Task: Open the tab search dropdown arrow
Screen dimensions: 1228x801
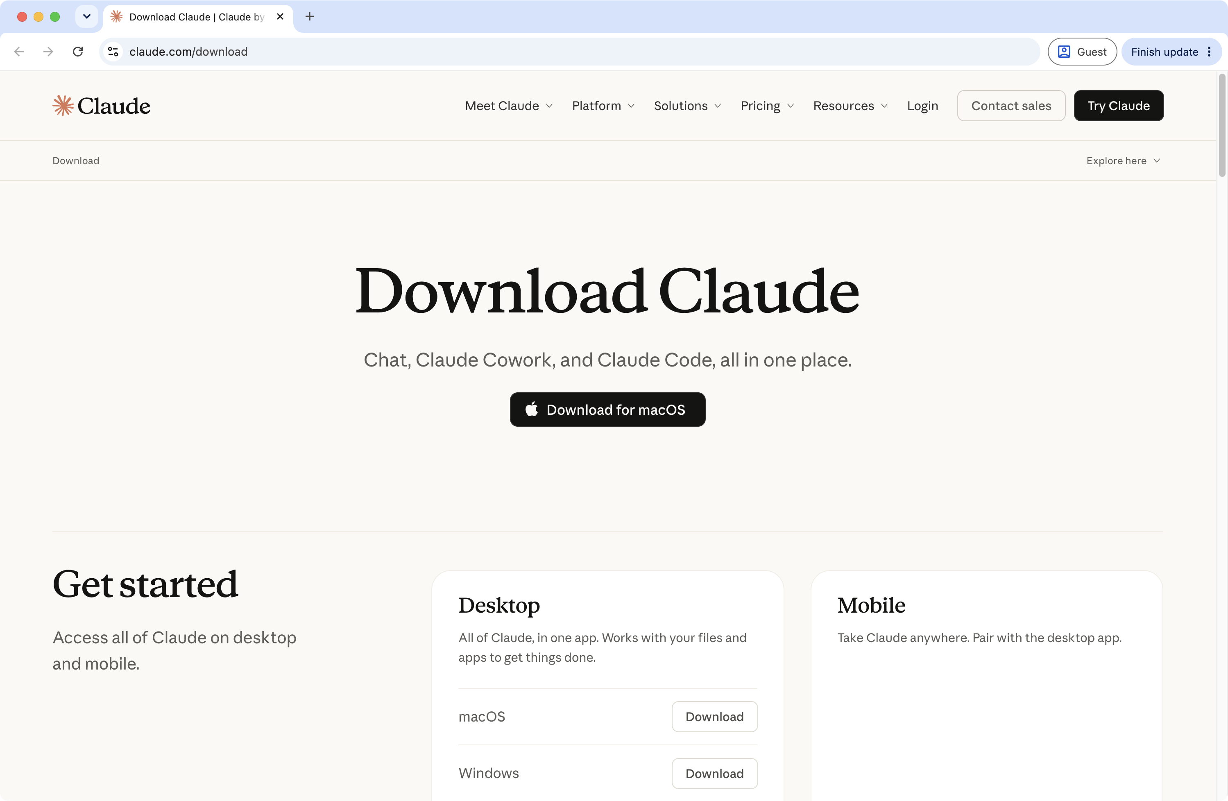Action: click(87, 16)
